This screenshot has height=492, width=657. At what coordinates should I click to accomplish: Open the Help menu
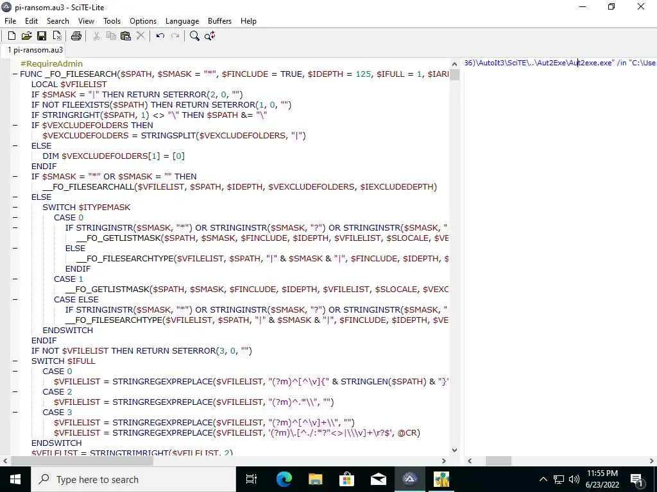pos(248,21)
